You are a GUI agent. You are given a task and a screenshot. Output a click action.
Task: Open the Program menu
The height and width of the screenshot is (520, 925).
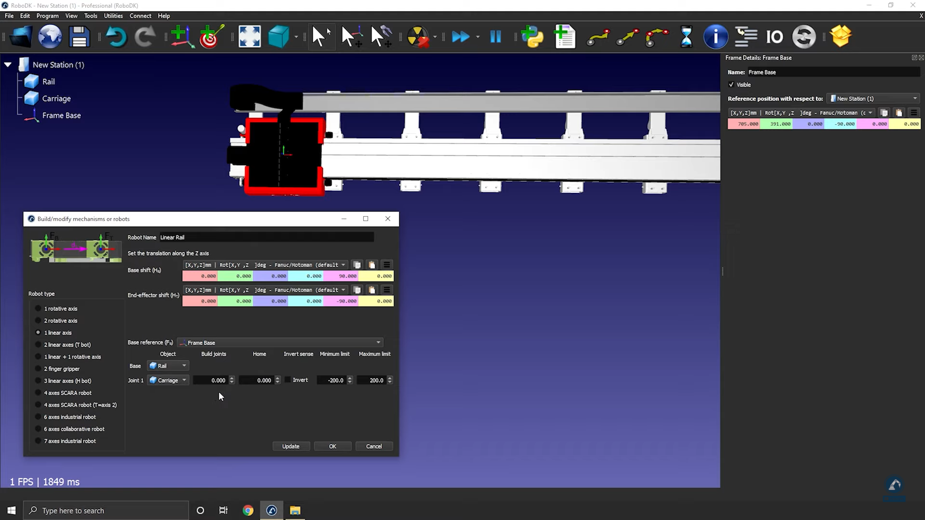pyautogui.click(x=47, y=16)
